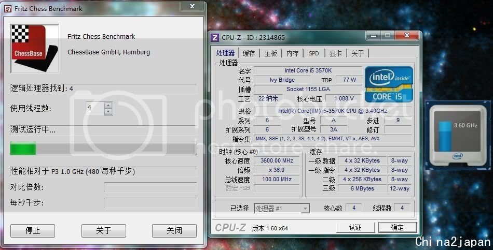The height and width of the screenshot is (250, 493).
Task: Click the thread count input field
Action: 95,108
